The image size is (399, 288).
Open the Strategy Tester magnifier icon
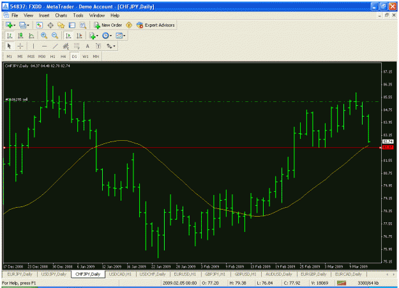pyautogui.click(x=83, y=25)
